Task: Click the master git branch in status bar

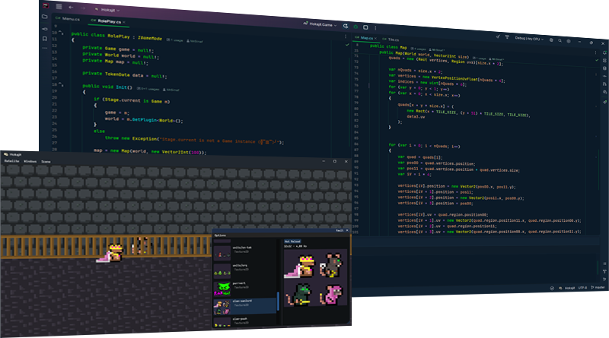Action: [x=598, y=288]
